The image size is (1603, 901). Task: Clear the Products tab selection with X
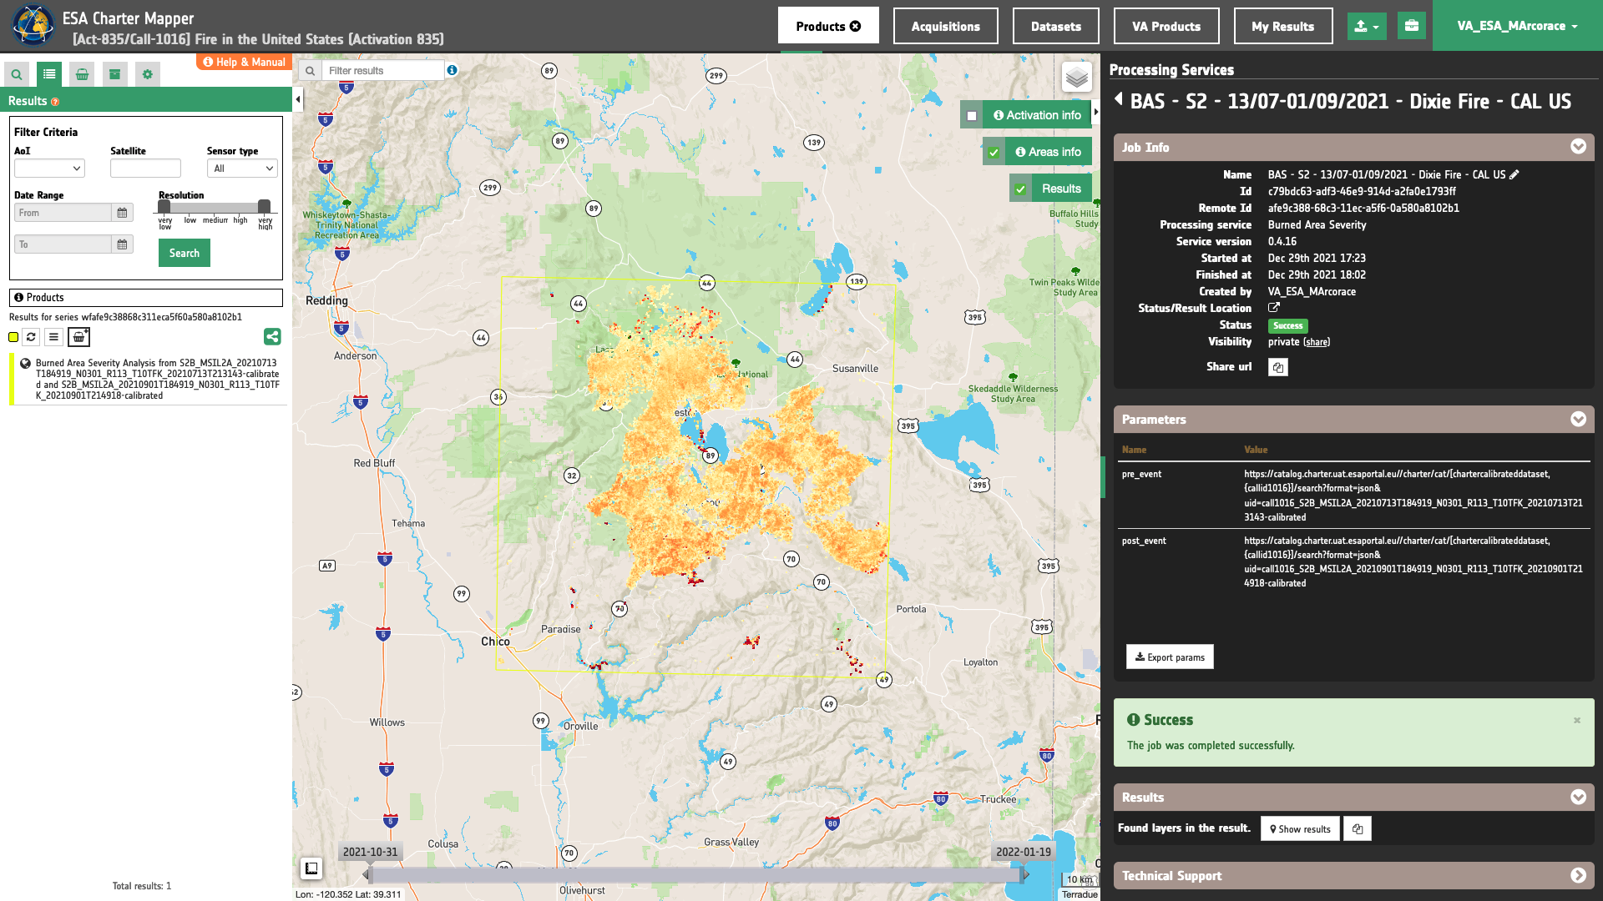pyautogui.click(x=856, y=27)
